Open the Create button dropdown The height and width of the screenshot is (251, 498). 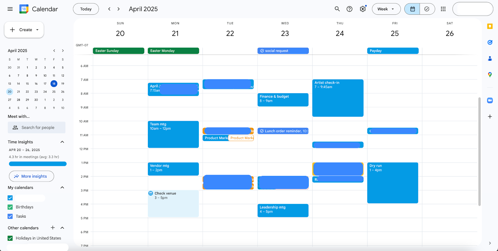coord(37,30)
